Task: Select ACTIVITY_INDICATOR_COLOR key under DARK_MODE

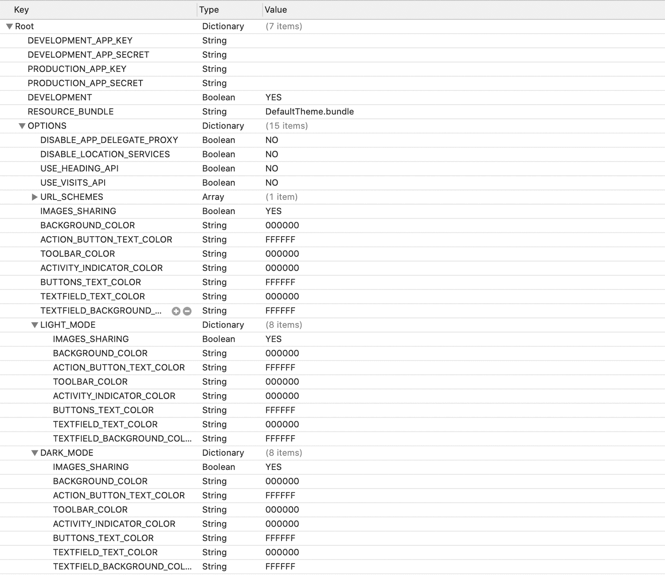Action: tap(114, 524)
